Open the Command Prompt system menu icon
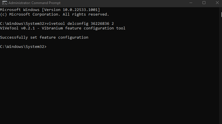The height and width of the screenshot is (124, 222). 5,3
